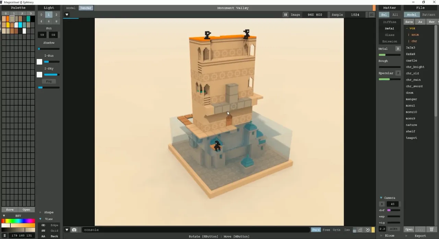Click the New file button

(431, 22)
